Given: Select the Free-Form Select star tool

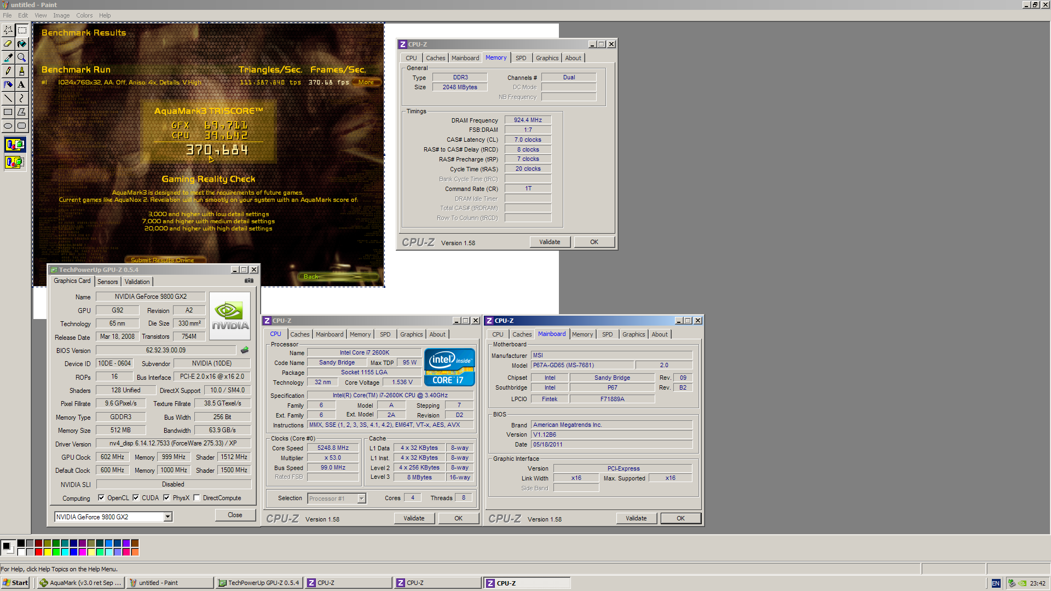Looking at the screenshot, I should pyautogui.click(x=8, y=30).
